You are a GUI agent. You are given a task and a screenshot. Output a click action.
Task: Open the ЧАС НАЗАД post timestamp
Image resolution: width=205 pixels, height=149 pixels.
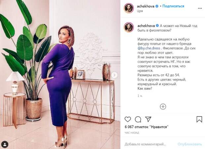tap(132, 133)
